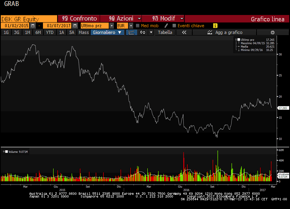Viewport: 290px width, 209px height.
Task: Click the 17.265 last price axis label
Action: click(283, 108)
